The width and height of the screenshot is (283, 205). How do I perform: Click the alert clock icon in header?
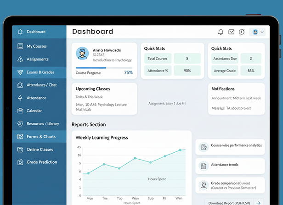(242, 32)
